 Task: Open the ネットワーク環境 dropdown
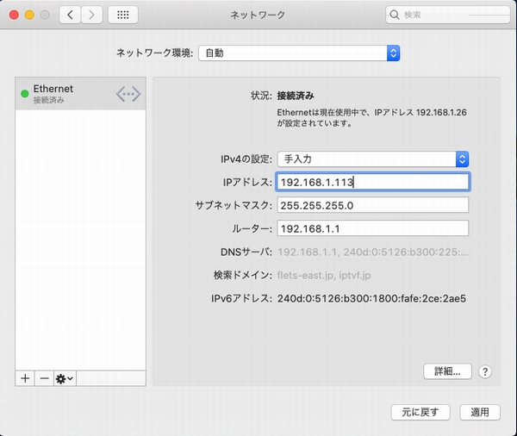(x=299, y=53)
